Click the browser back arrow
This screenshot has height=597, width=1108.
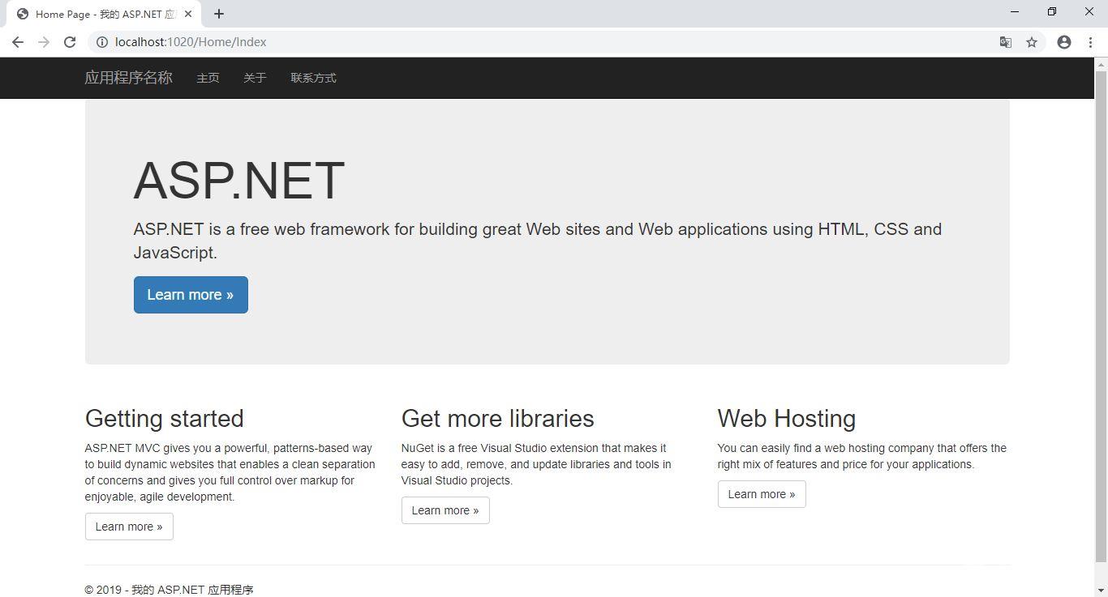point(18,42)
